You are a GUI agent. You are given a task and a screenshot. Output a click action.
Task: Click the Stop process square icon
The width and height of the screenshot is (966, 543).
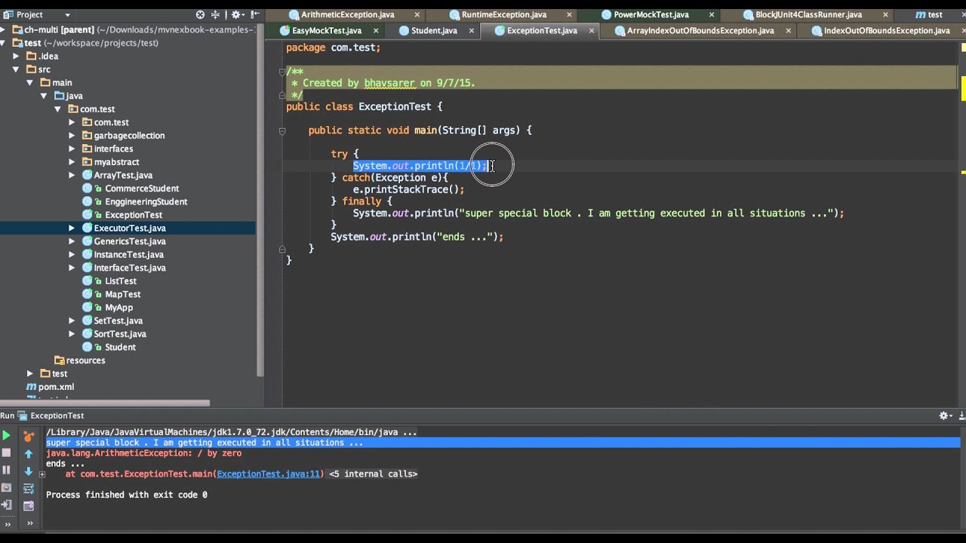pos(6,452)
